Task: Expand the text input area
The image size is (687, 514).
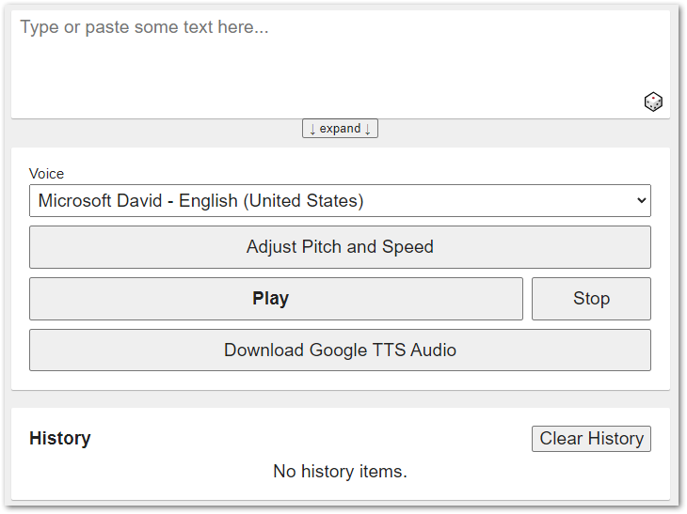Action: [340, 129]
